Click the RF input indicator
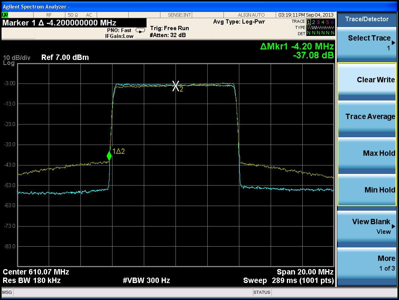Image resolution: width=399 pixels, height=300 pixels. [49, 15]
